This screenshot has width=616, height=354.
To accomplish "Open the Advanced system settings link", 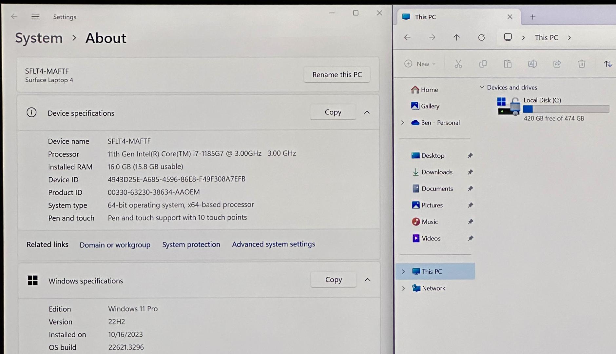I will point(273,244).
